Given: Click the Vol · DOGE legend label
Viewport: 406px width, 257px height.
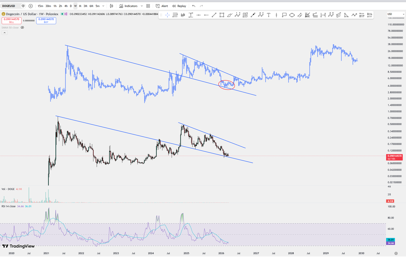Looking at the screenshot, I should [8, 189].
